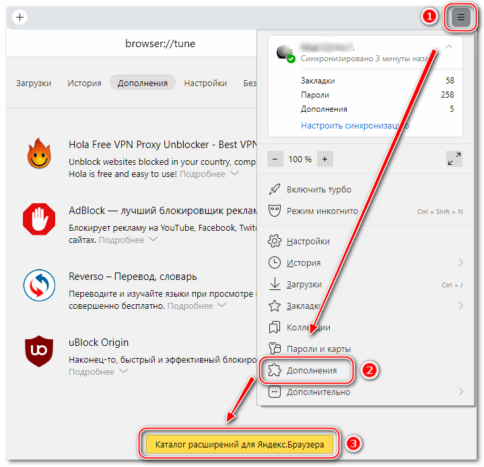484x467 pixels.
Task: Collapse the sync panel with the up chevron
Action: (x=449, y=46)
